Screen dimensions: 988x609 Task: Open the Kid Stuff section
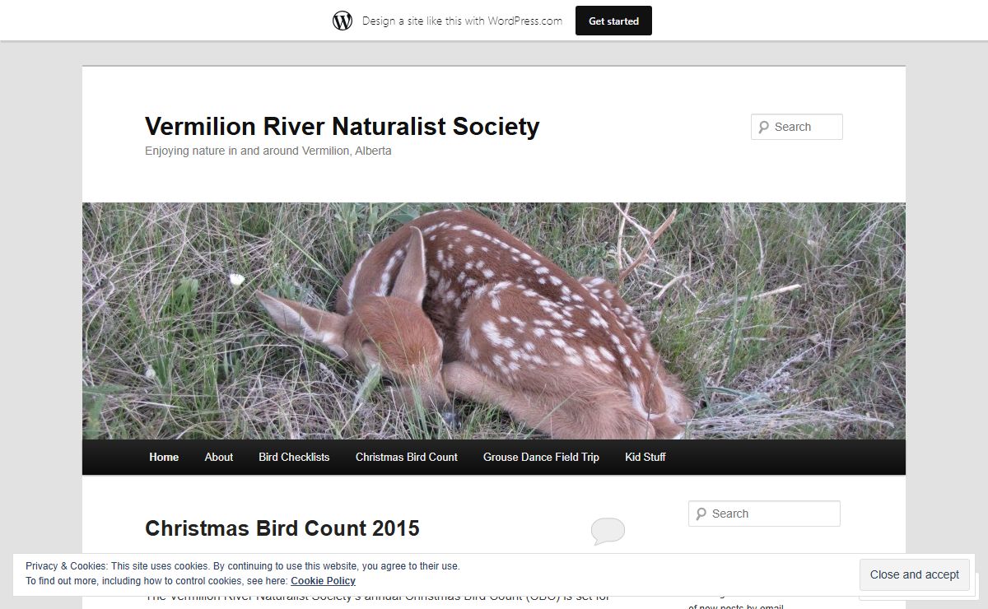(645, 457)
